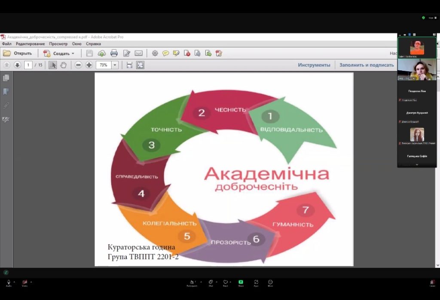Zoom out with the minus button

pyautogui.click(x=78, y=65)
